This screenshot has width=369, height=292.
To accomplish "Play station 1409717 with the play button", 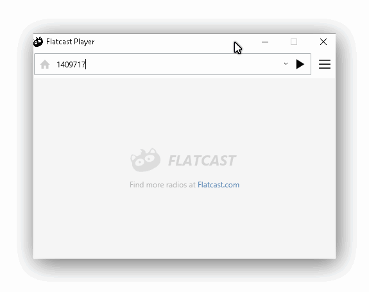I will [300, 64].
